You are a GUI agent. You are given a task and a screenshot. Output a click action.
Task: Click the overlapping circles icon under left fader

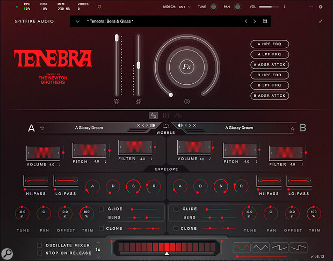(117, 102)
